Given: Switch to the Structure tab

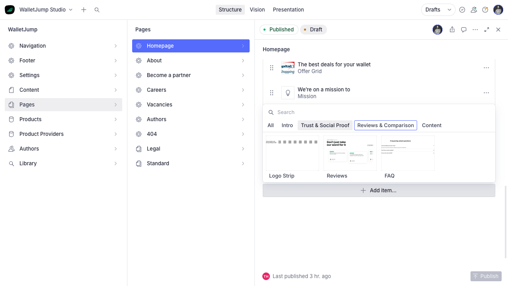Looking at the screenshot, I should coord(230,10).
